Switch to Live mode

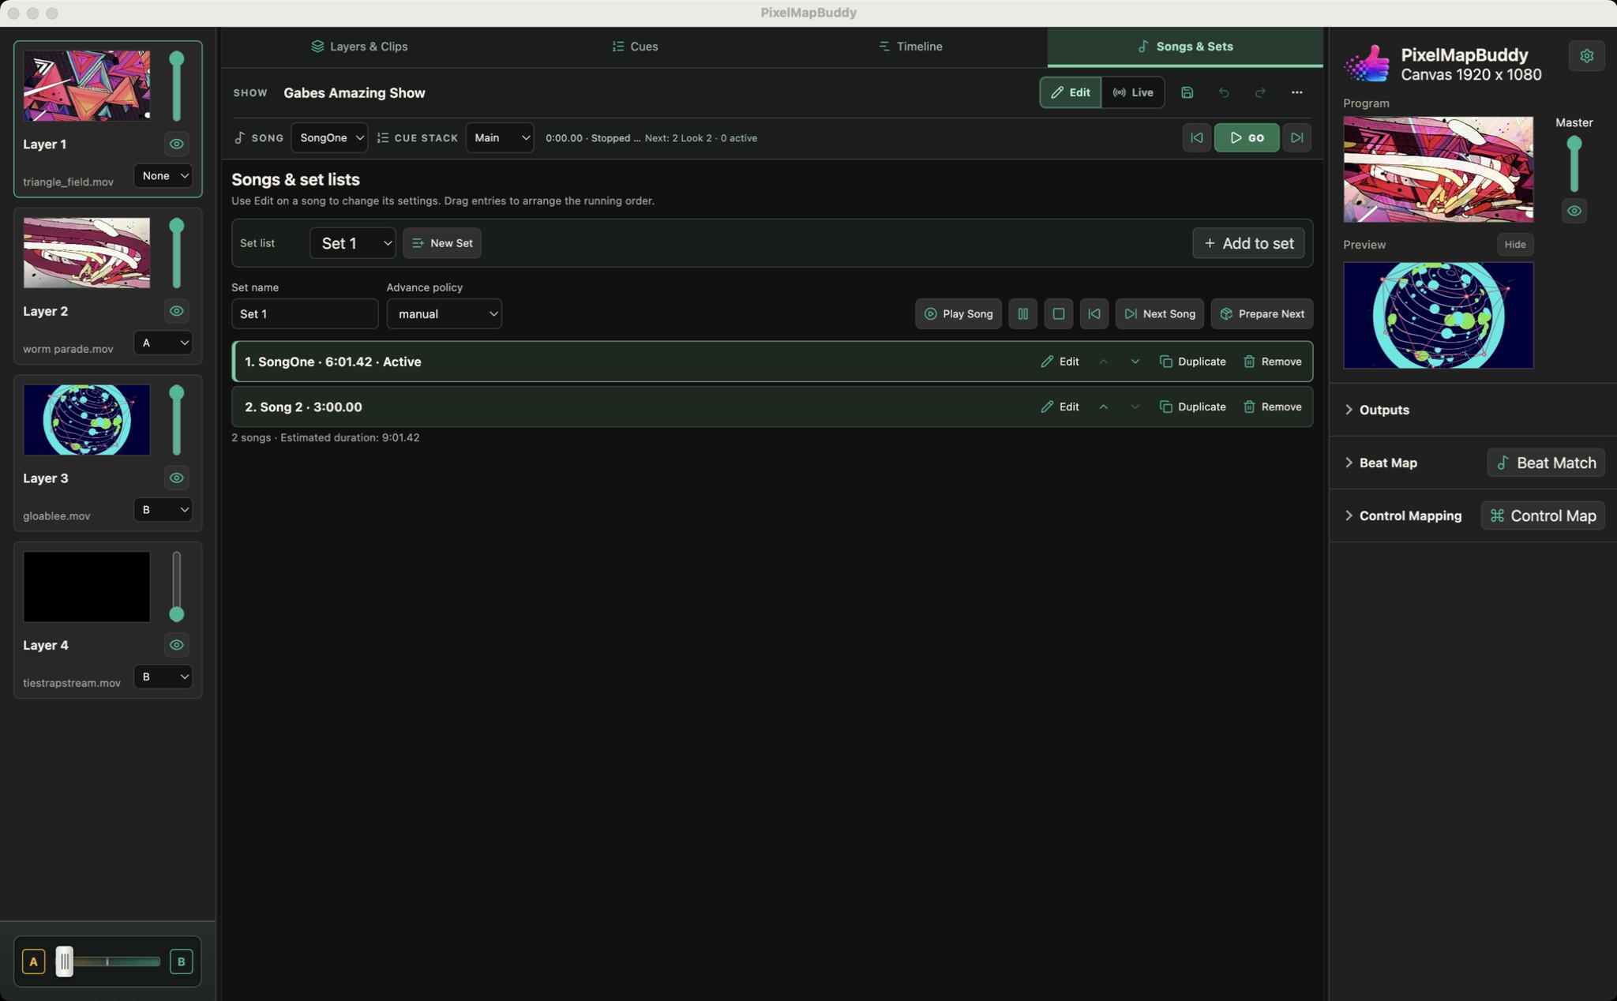tap(1133, 92)
